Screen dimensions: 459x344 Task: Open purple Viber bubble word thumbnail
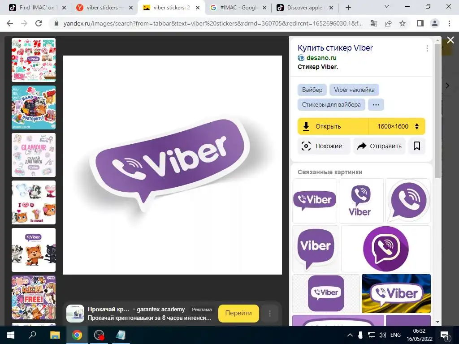click(x=316, y=249)
